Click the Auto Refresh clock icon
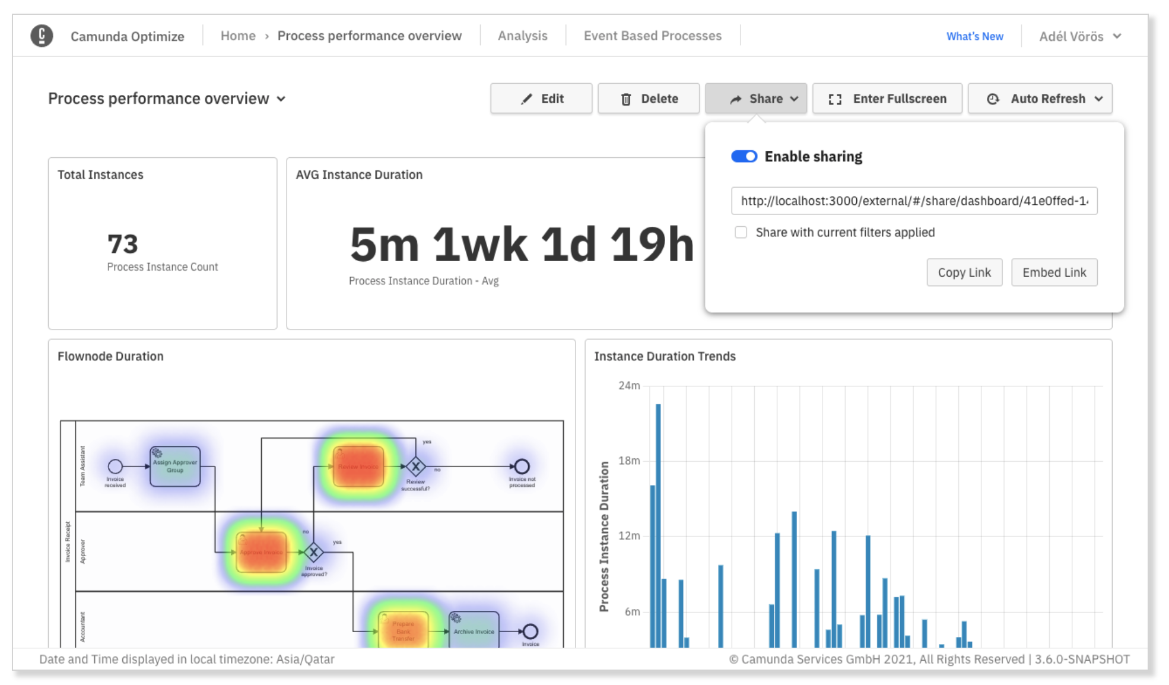The width and height of the screenshot is (1169, 685). tap(993, 99)
